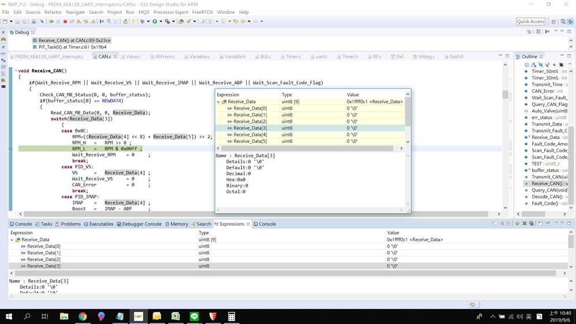
Task: Click the popup horizontal scrollbar thumb
Action: [x=307, y=148]
